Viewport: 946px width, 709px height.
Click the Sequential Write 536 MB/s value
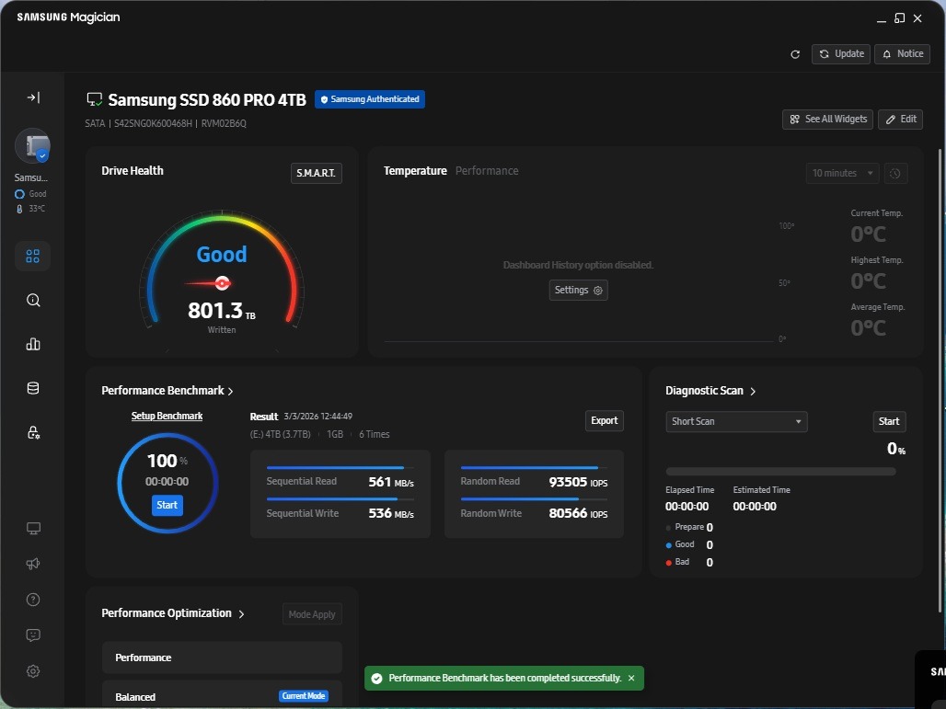click(x=391, y=513)
